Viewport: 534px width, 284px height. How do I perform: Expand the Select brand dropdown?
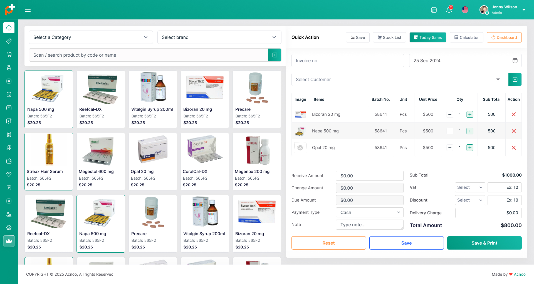[x=219, y=37]
